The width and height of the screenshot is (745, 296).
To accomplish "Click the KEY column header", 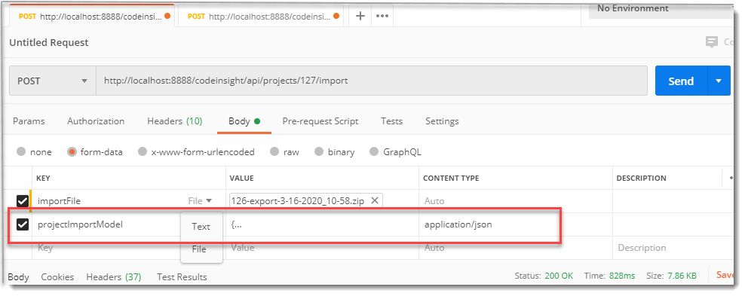I will 43,179.
